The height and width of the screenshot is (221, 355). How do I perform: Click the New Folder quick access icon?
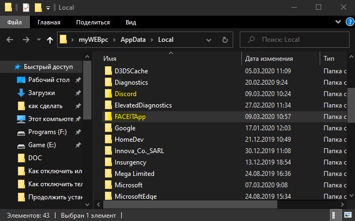click(38, 8)
